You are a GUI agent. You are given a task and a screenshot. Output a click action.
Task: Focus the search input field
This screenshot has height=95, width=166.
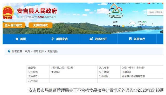point(155,12)
